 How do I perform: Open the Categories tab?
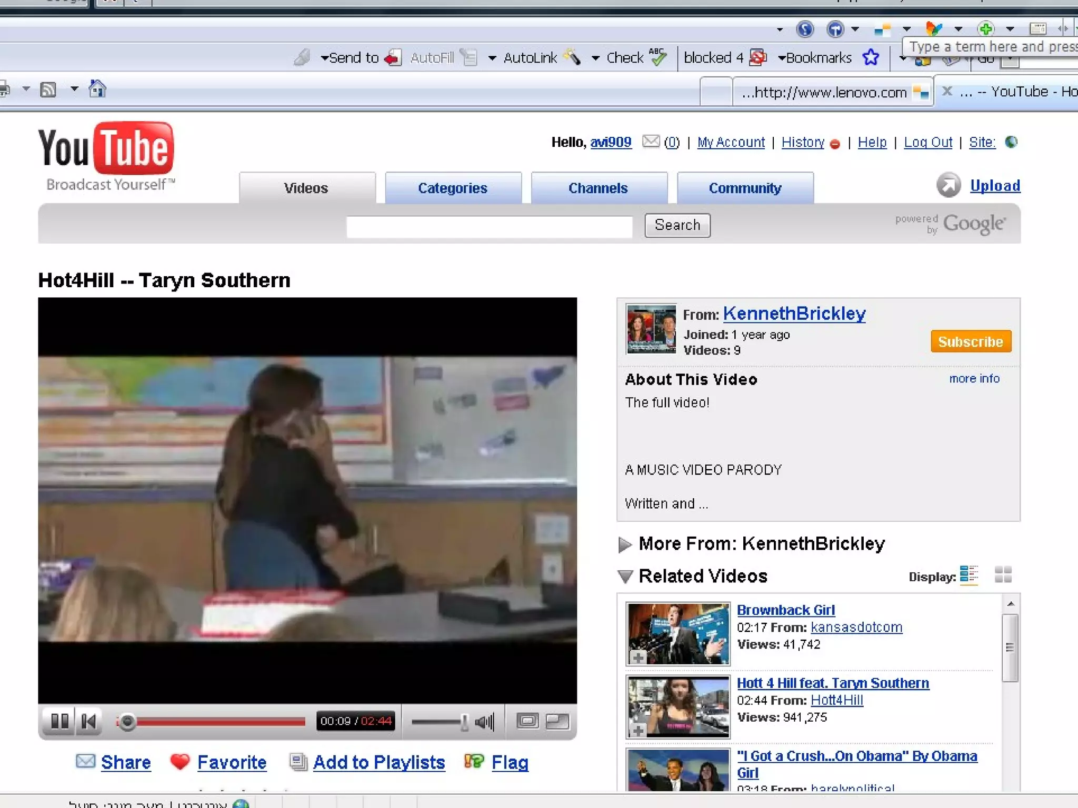click(x=453, y=188)
